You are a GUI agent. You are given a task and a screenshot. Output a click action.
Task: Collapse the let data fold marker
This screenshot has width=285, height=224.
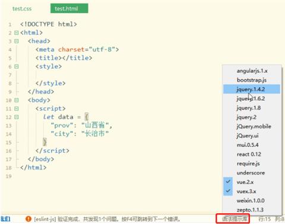pos(17,117)
